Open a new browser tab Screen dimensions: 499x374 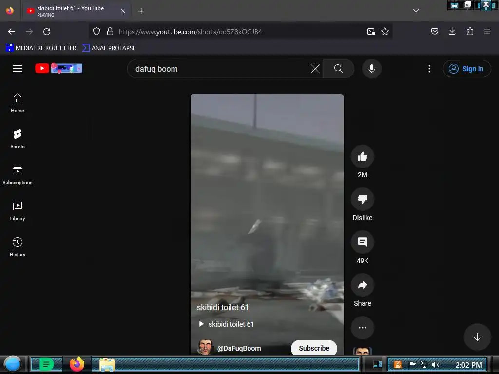coord(141,11)
